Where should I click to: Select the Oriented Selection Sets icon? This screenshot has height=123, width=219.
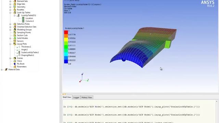pos(15,27)
